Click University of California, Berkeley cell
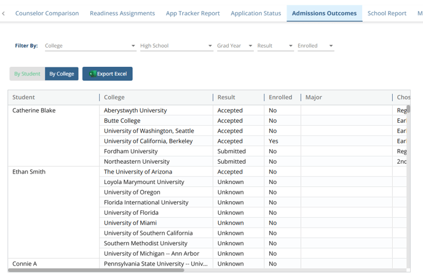 (x=156, y=141)
